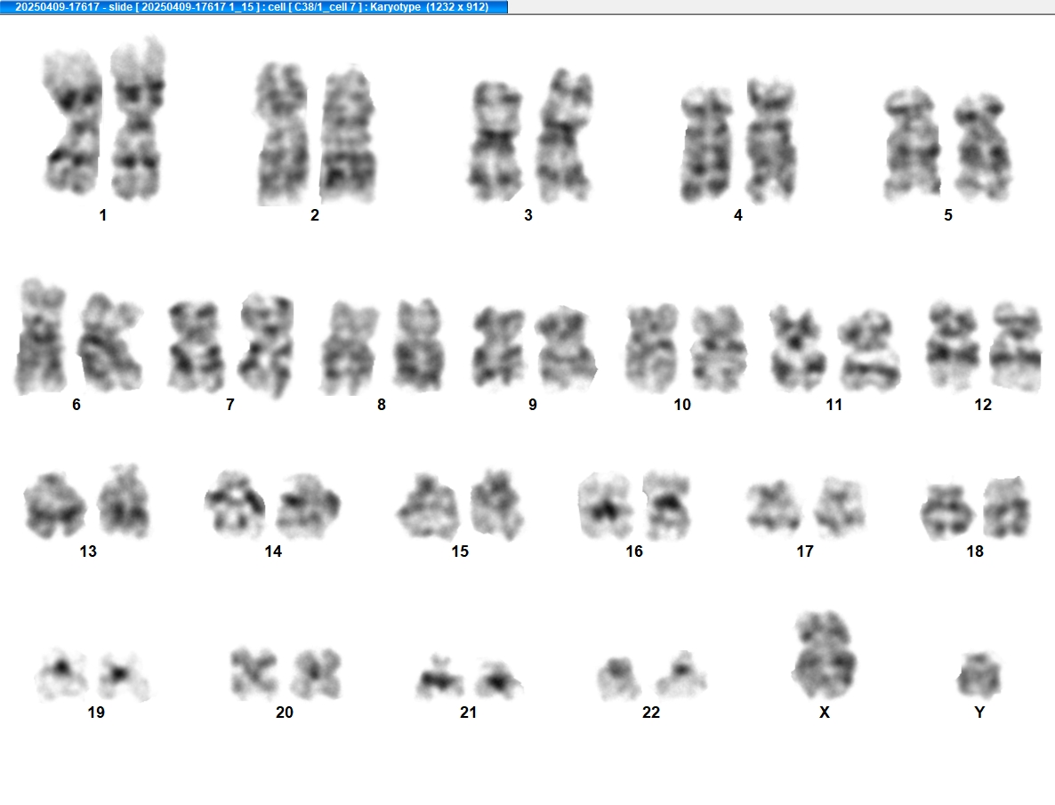This screenshot has height=805, width=1055.
Task: Select the left chromosome of pair 5
Action: (913, 143)
